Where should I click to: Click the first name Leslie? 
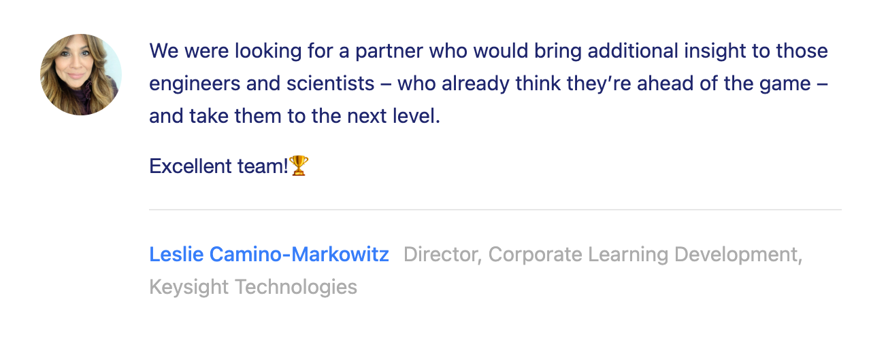click(x=177, y=255)
